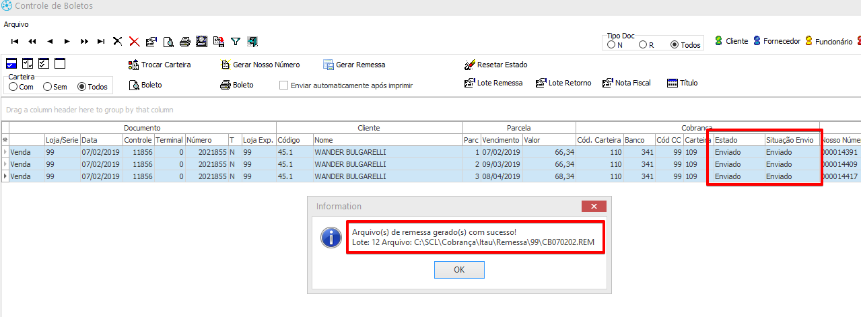
Task: Click the grid asterisk filter row indicator
Action: pyautogui.click(x=5, y=140)
